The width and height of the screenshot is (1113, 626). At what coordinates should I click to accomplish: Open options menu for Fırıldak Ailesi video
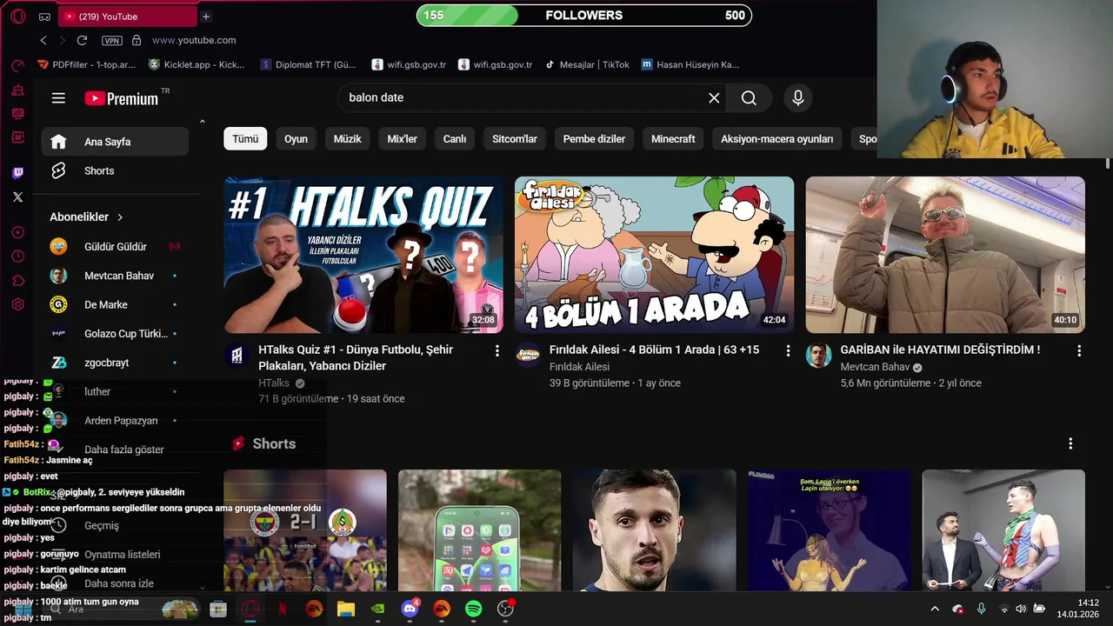tap(788, 350)
